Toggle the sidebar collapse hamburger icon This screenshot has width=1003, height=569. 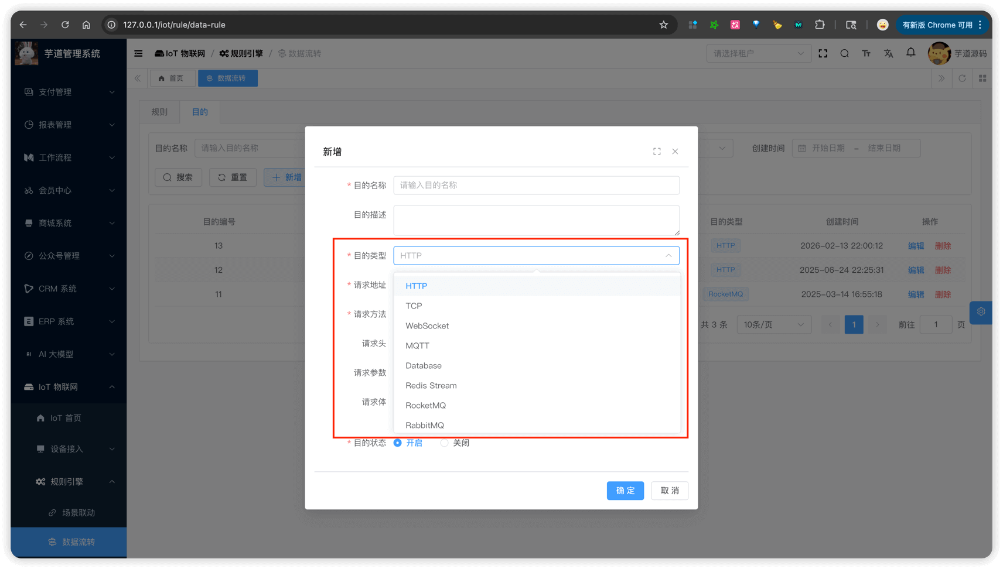[138, 53]
